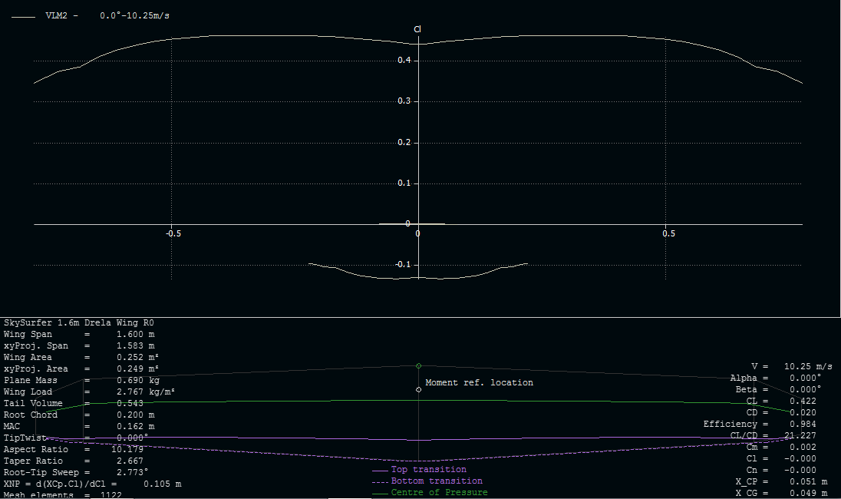Click the Top transition legend entry
Screen dimensions: 841x499
[420, 470]
